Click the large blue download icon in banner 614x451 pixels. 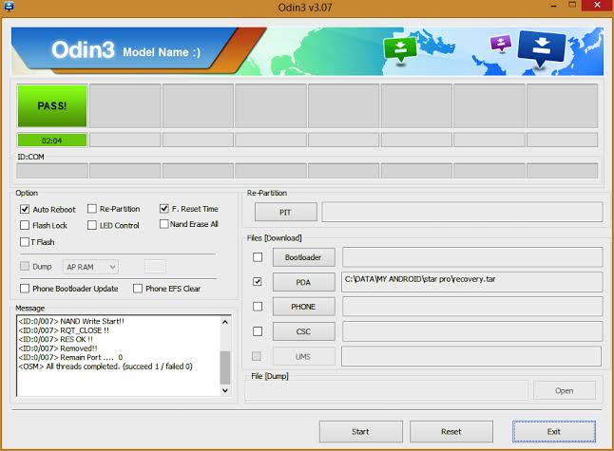click(541, 49)
